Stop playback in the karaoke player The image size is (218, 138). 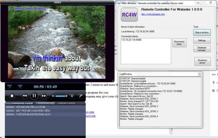[x=12, y=96]
